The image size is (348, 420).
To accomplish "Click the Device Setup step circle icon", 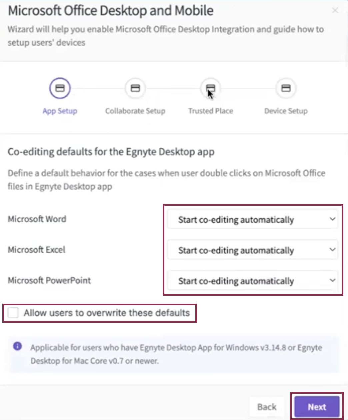I will pyautogui.click(x=286, y=88).
